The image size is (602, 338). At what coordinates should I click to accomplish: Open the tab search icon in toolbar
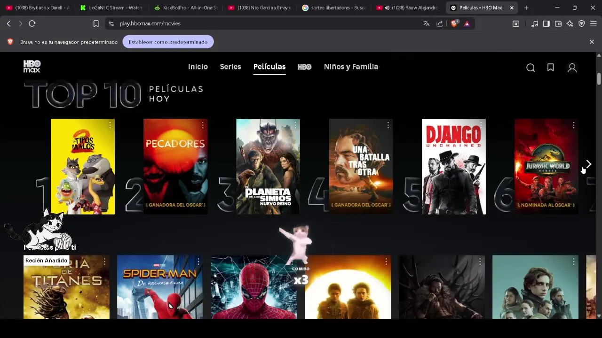[516, 23]
